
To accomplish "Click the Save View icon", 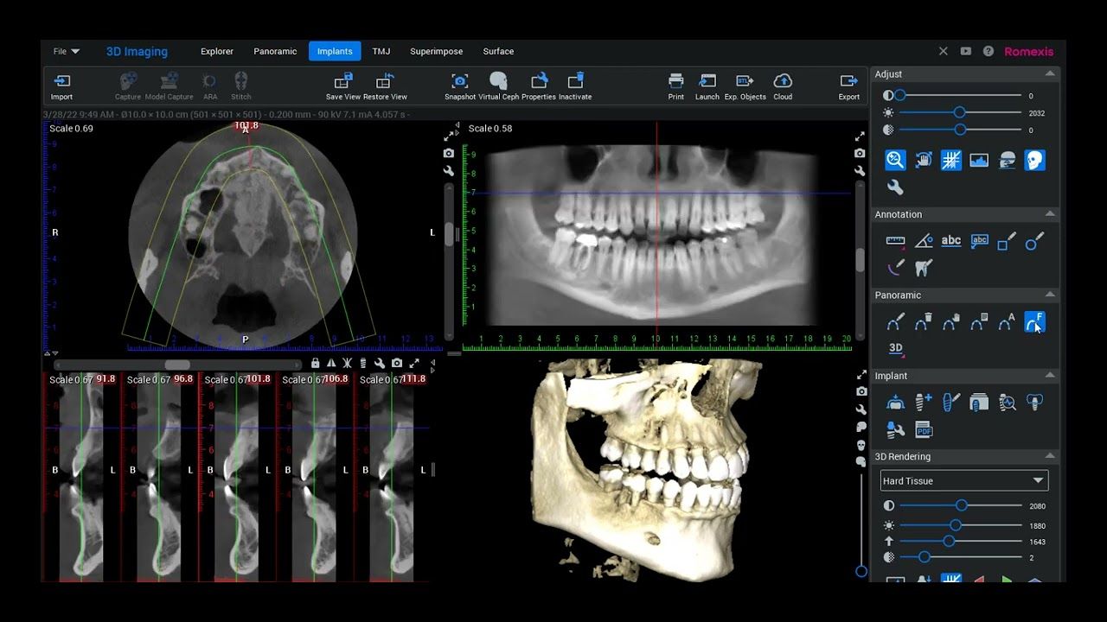I will coord(343,82).
